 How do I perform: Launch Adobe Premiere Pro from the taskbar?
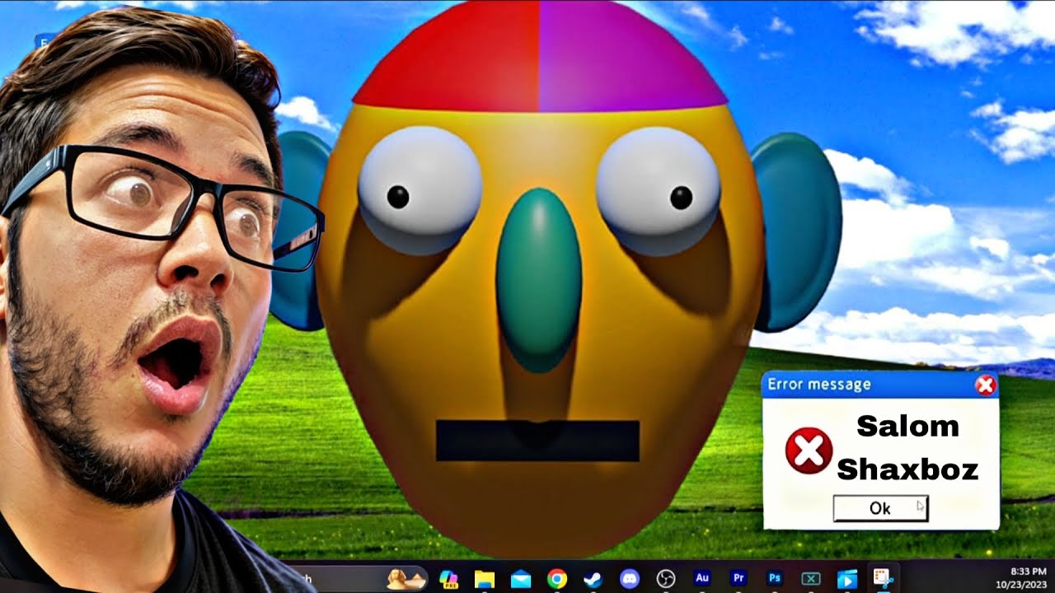[x=738, y=579]
